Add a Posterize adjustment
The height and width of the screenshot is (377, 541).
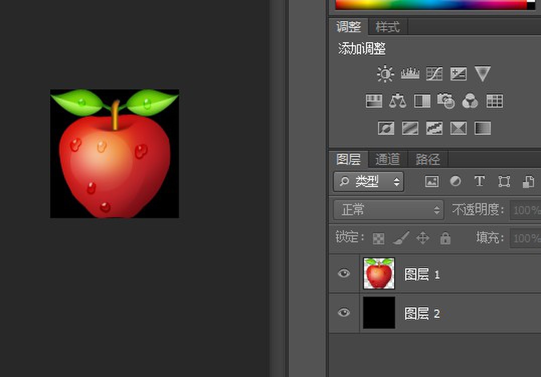[410, 128]
